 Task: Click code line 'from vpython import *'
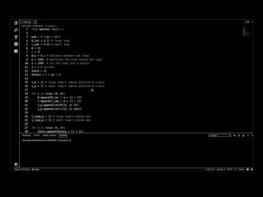click(x=47, y=29)
